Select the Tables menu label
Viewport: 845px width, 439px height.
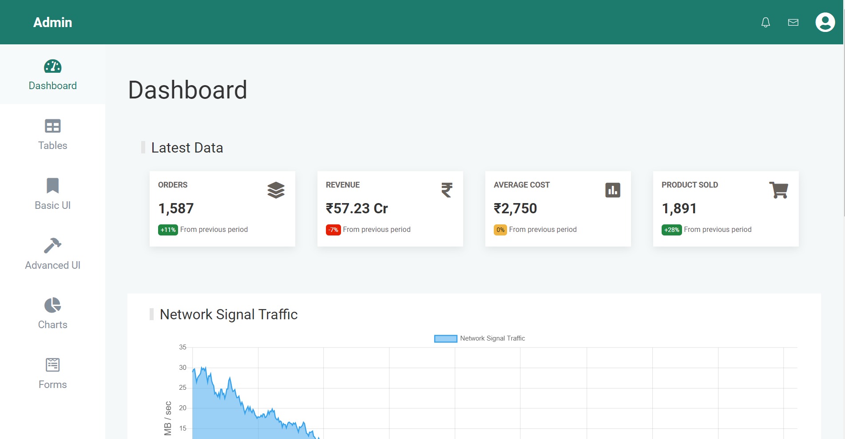click(x=53, y=145)
